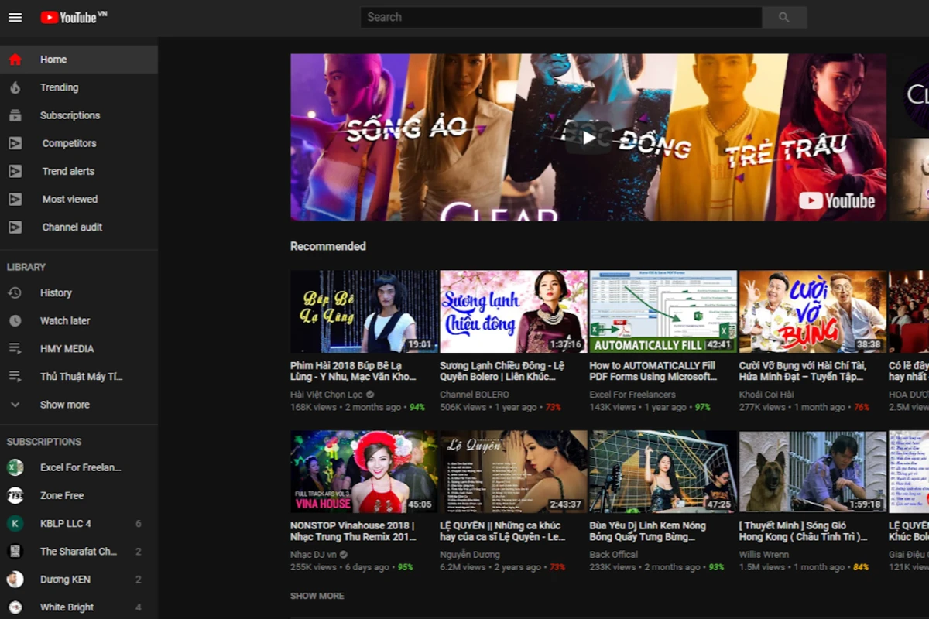Open History in Library section
The image size is (929, 619).
point(79,293)
